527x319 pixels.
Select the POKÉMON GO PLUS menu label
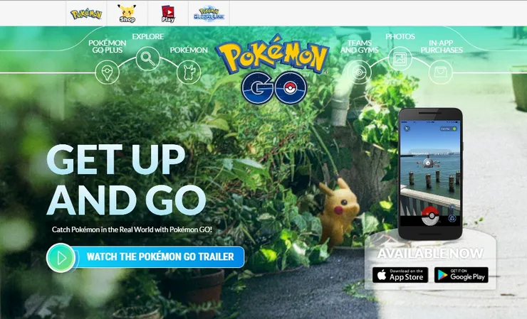click(x=108, y=47)
